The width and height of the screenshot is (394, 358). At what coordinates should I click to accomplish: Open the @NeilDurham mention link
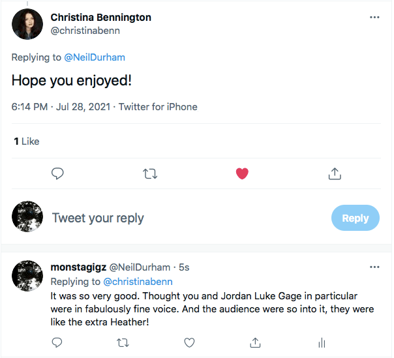[x=95, y=57]
